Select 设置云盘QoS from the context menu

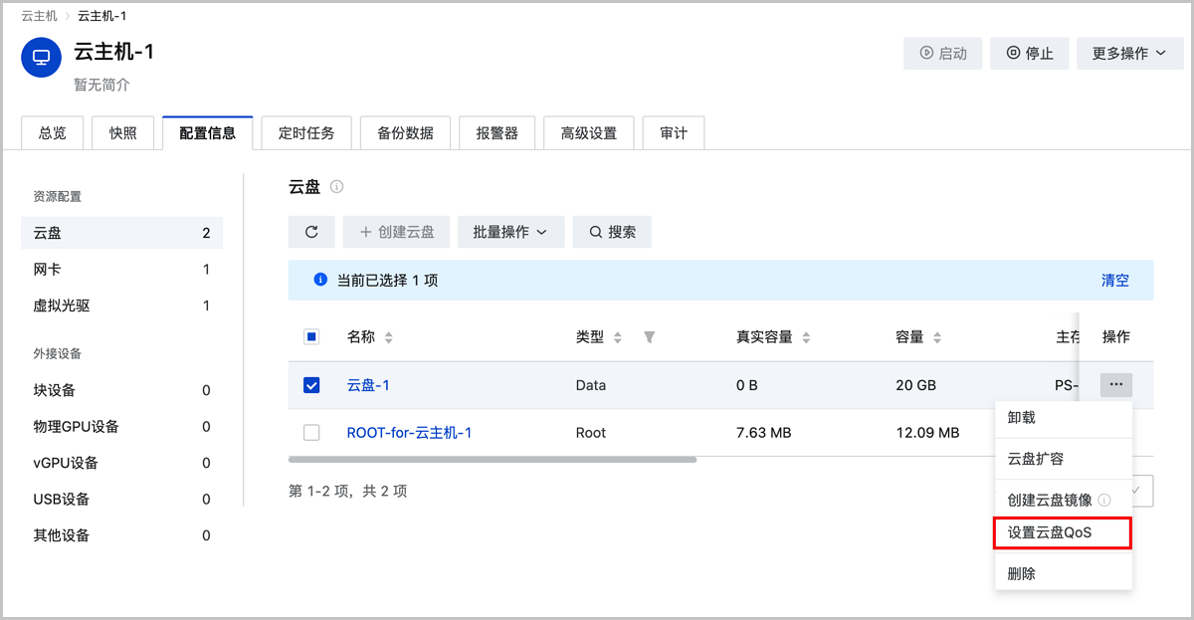pos(1062,532)
